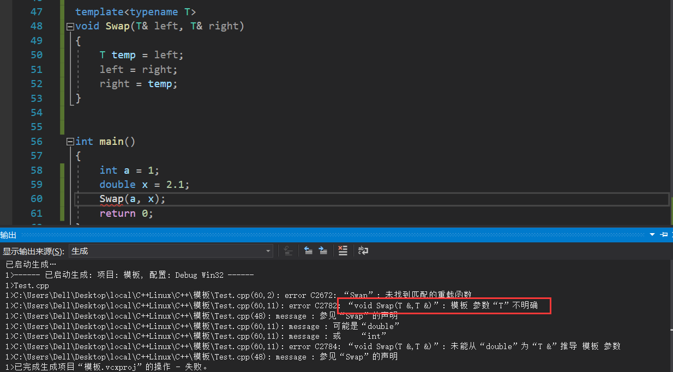Click the clear all output icon
This screenshot has width=673, height=372.
[x=342, y=251]
